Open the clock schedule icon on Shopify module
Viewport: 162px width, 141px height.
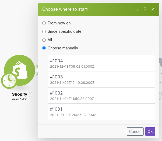[x=9, y=81]
